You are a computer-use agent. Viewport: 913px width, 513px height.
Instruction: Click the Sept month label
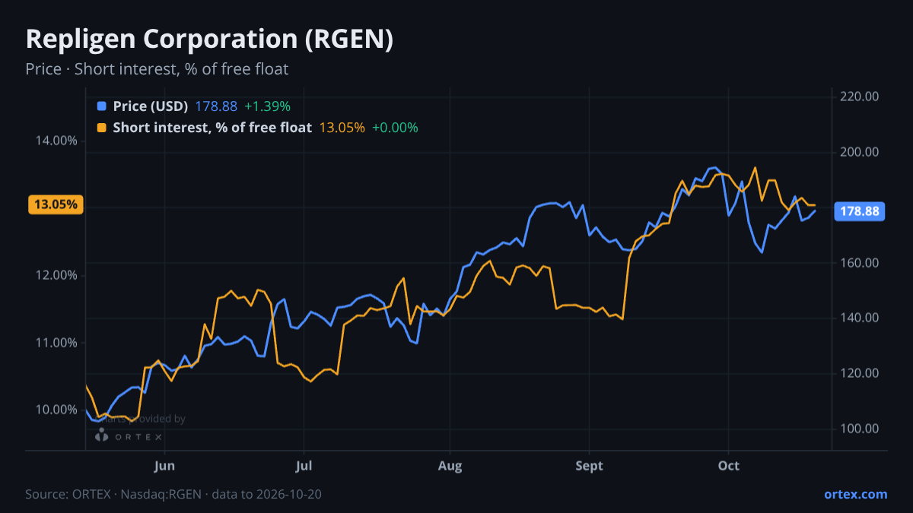[x=590, y=466]
